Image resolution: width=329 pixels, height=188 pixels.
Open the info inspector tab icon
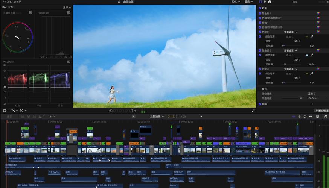point(270,2)
